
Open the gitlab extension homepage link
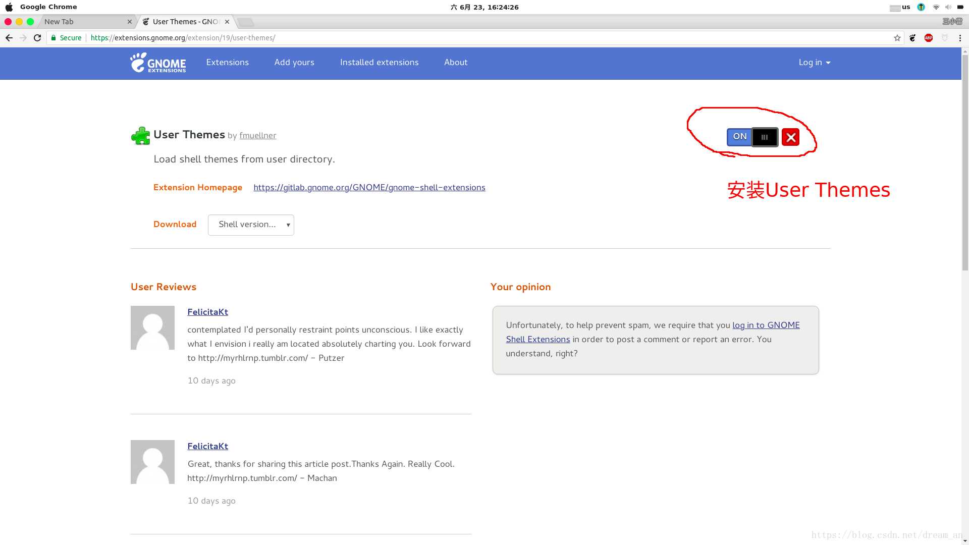pyautogui.click(x=369, y=188)
